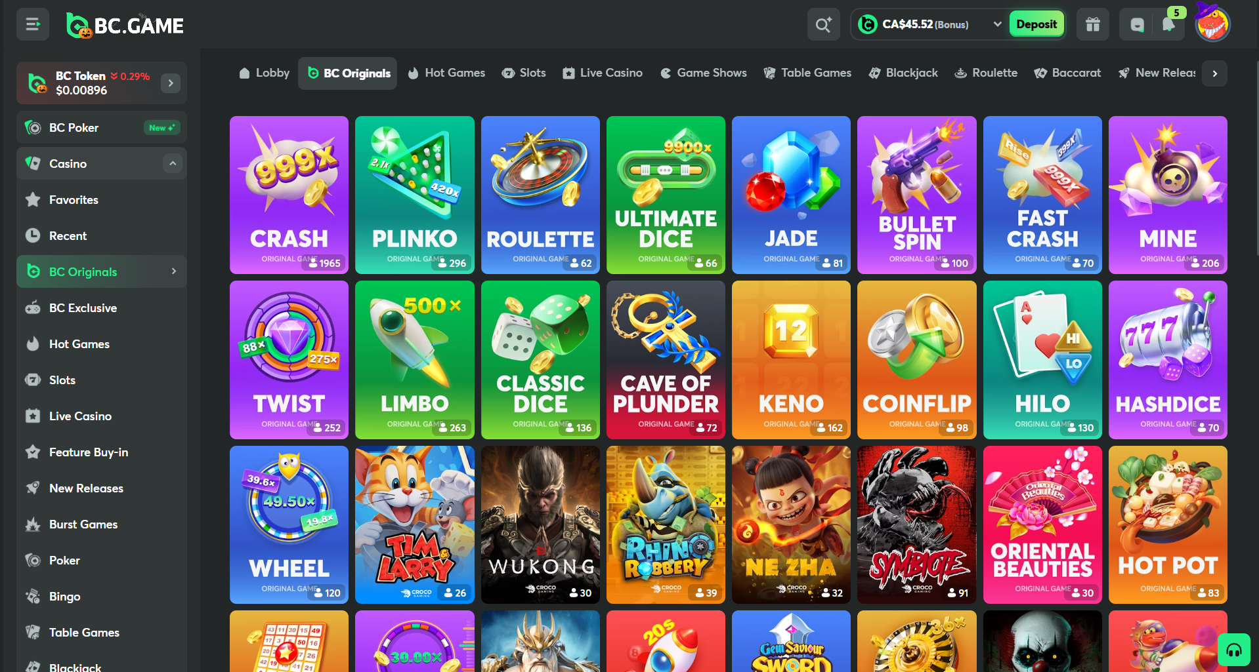Image resolution: width=1259 pixels, height=672 pixels.
Task: Collapse the Casino sidebar section
Action: [173, 163]
